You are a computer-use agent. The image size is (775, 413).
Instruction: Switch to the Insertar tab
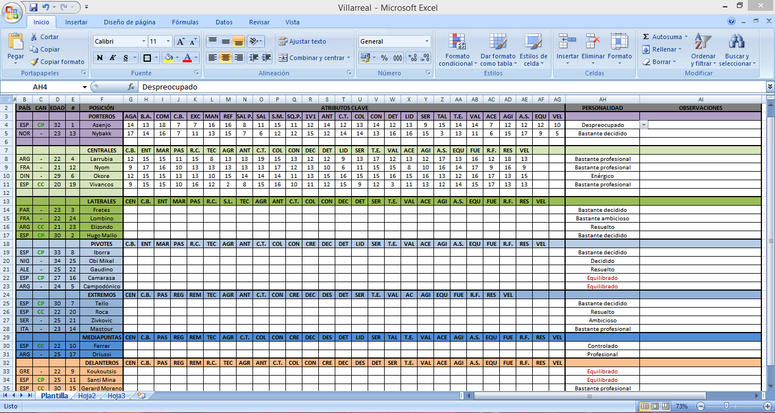click(x=76, y=22)
